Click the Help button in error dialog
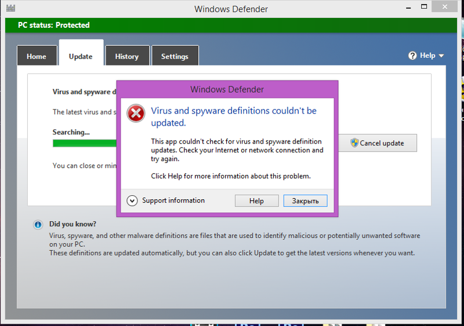 (256, 201)
